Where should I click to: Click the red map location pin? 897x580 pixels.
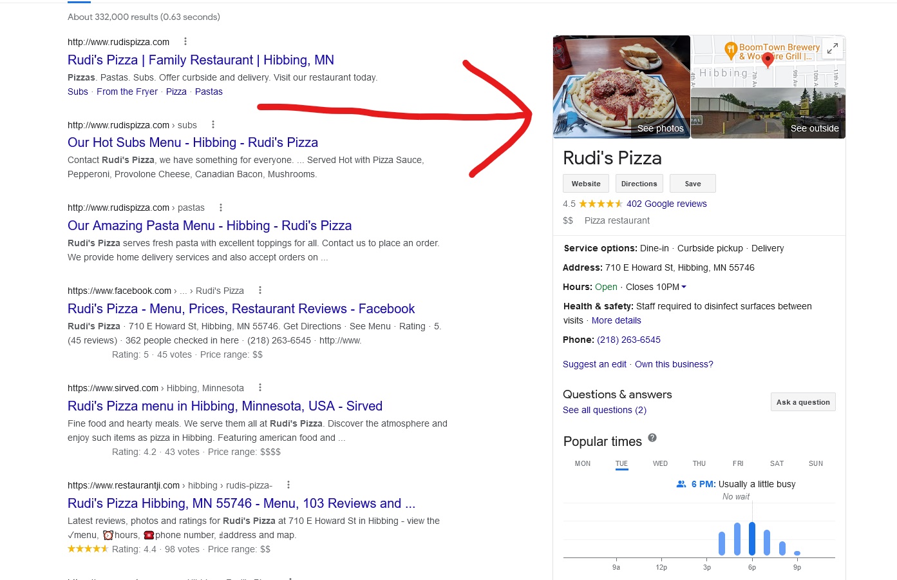[768, 60]
